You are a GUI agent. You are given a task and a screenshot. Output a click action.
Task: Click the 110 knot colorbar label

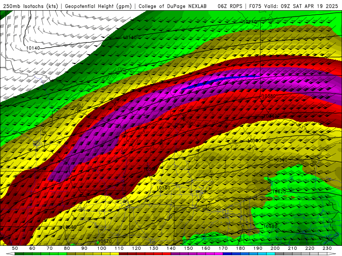119,248
